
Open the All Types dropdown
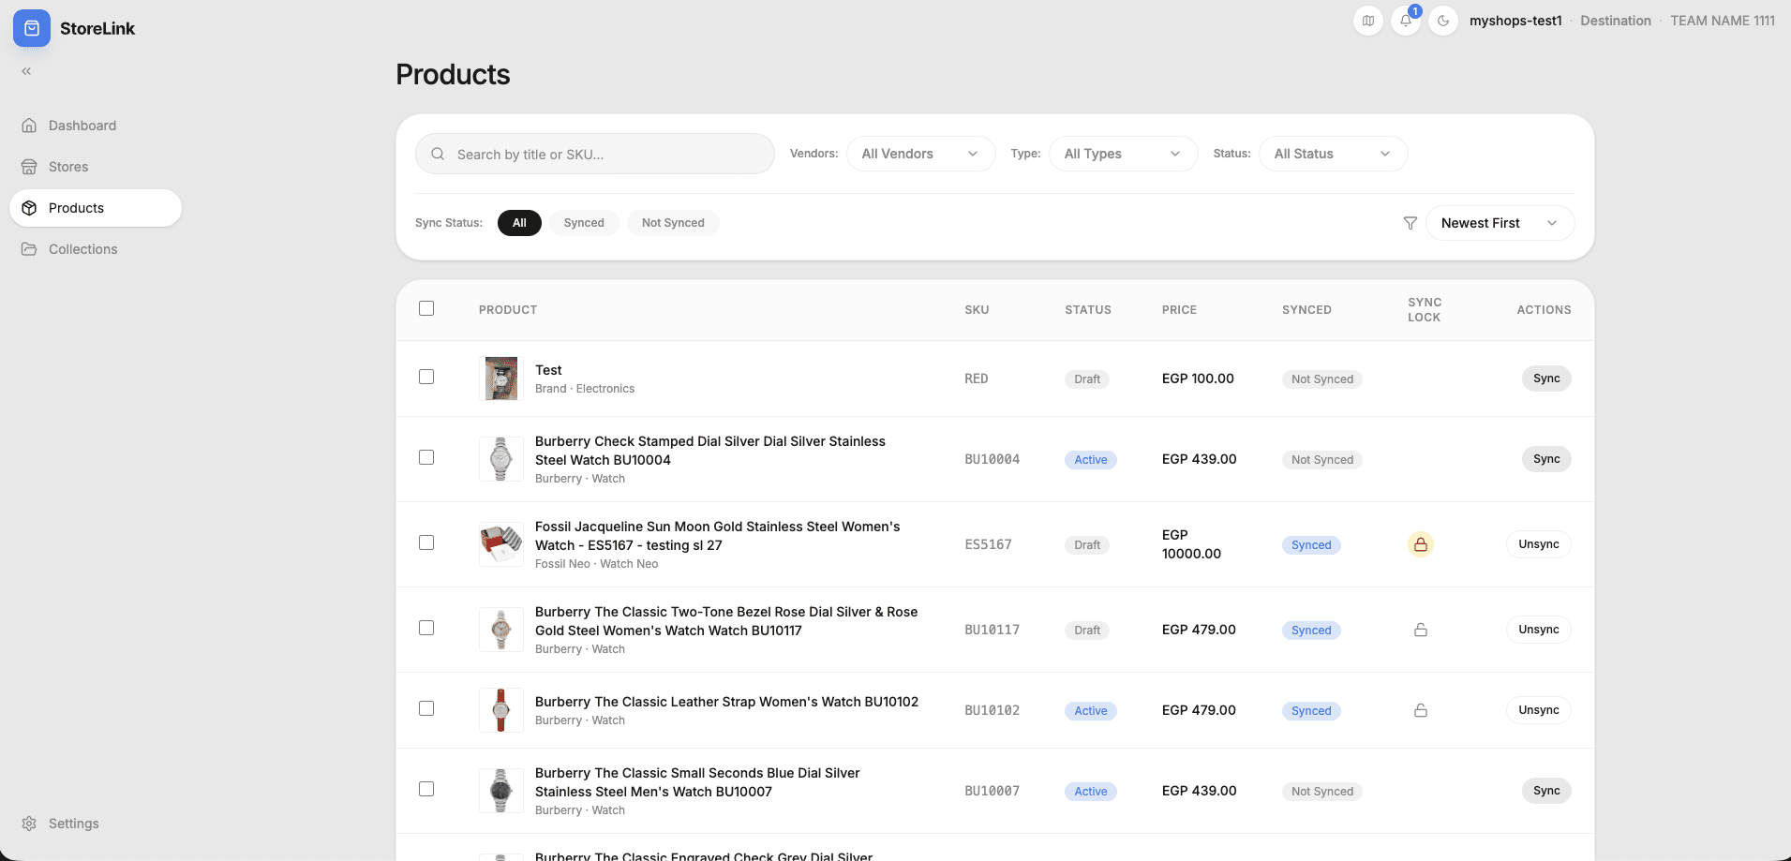[1123, 154]
